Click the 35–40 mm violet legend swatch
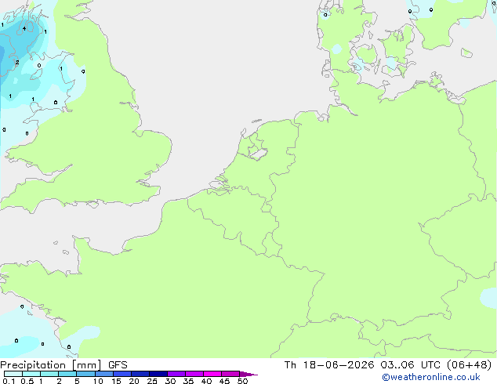 click(194, 374)
